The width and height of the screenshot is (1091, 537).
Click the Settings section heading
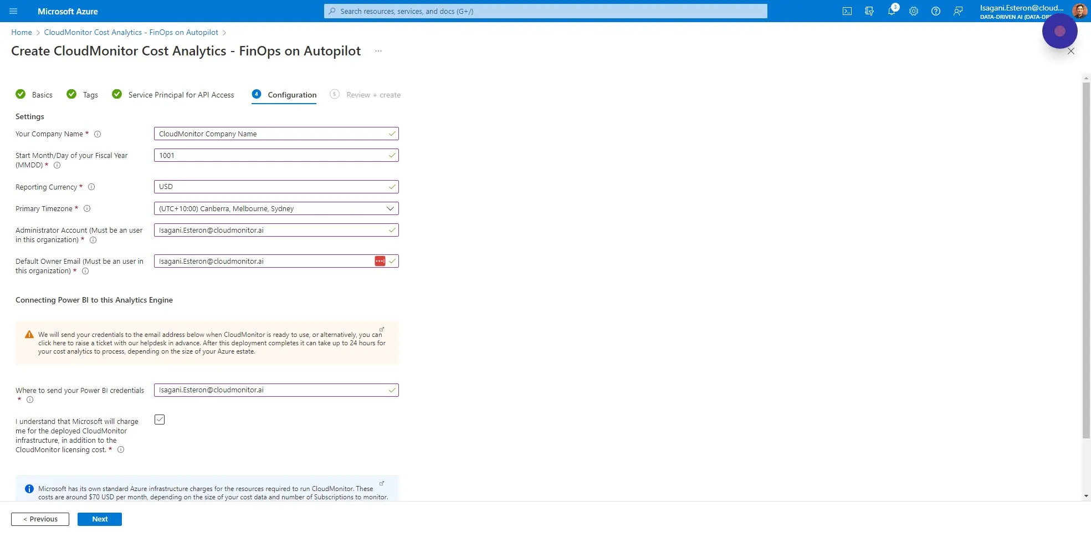30,117
